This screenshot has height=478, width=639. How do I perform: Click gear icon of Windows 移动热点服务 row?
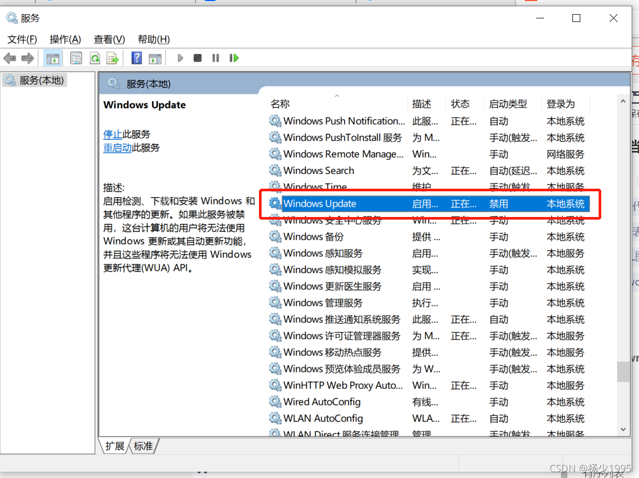[275, 352]
